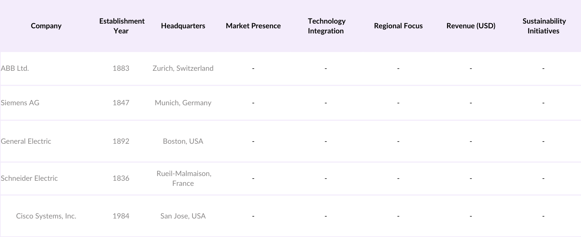Click the ABB Ltd. company cell
The height and width of the screenshot is (237, 581).
click(15, 68)
